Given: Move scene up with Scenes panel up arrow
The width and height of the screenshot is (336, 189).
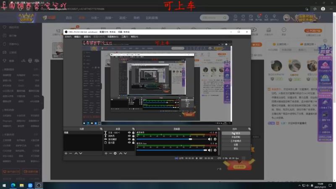Looking at the screenshot, I should tap(76, 153).
